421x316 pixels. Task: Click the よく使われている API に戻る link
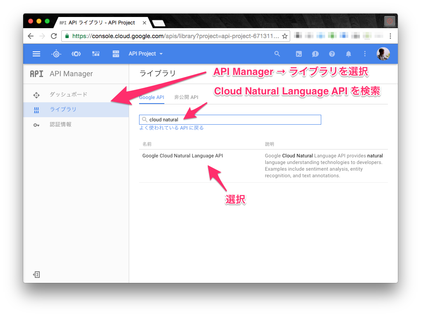171,128
